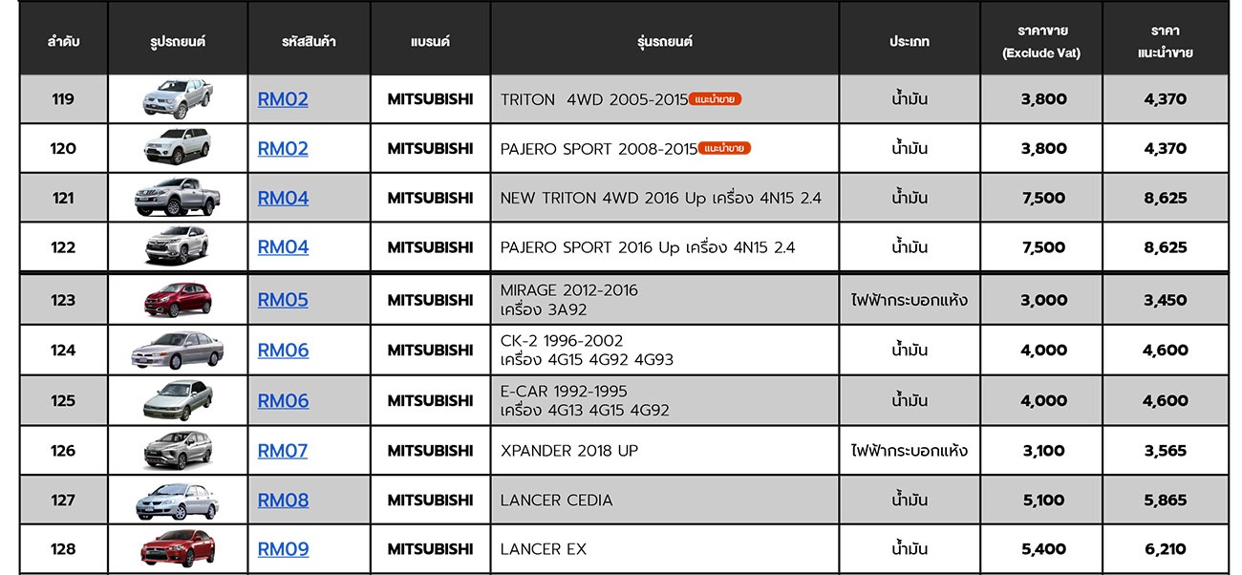Open the Pajero Sport 2008-2015 car picture
Viewport: 1242px width, 575px height.
point(177,148)
